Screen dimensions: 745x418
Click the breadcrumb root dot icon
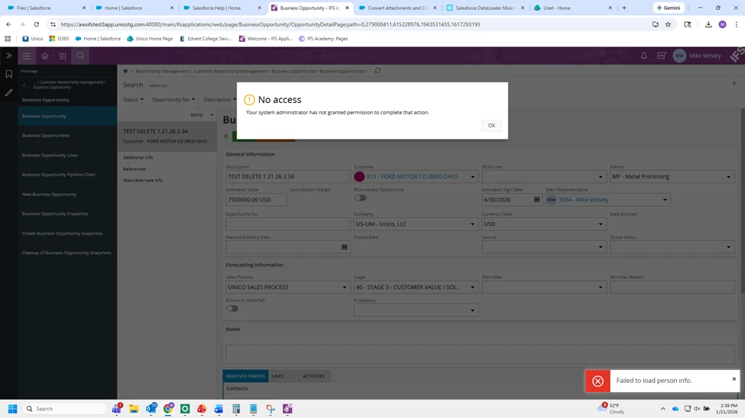pyautogui.click(x=125, y=71)
